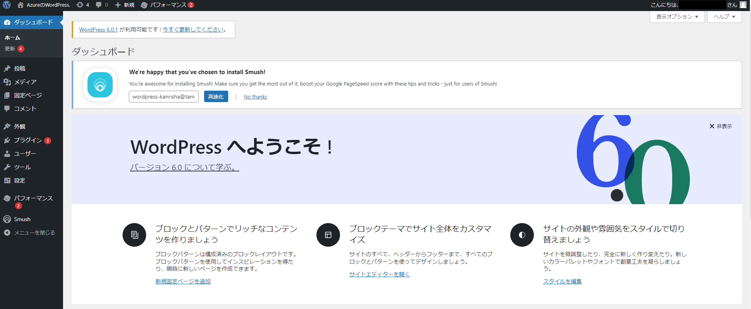Focus the Smush email input field

coord(164,97)
